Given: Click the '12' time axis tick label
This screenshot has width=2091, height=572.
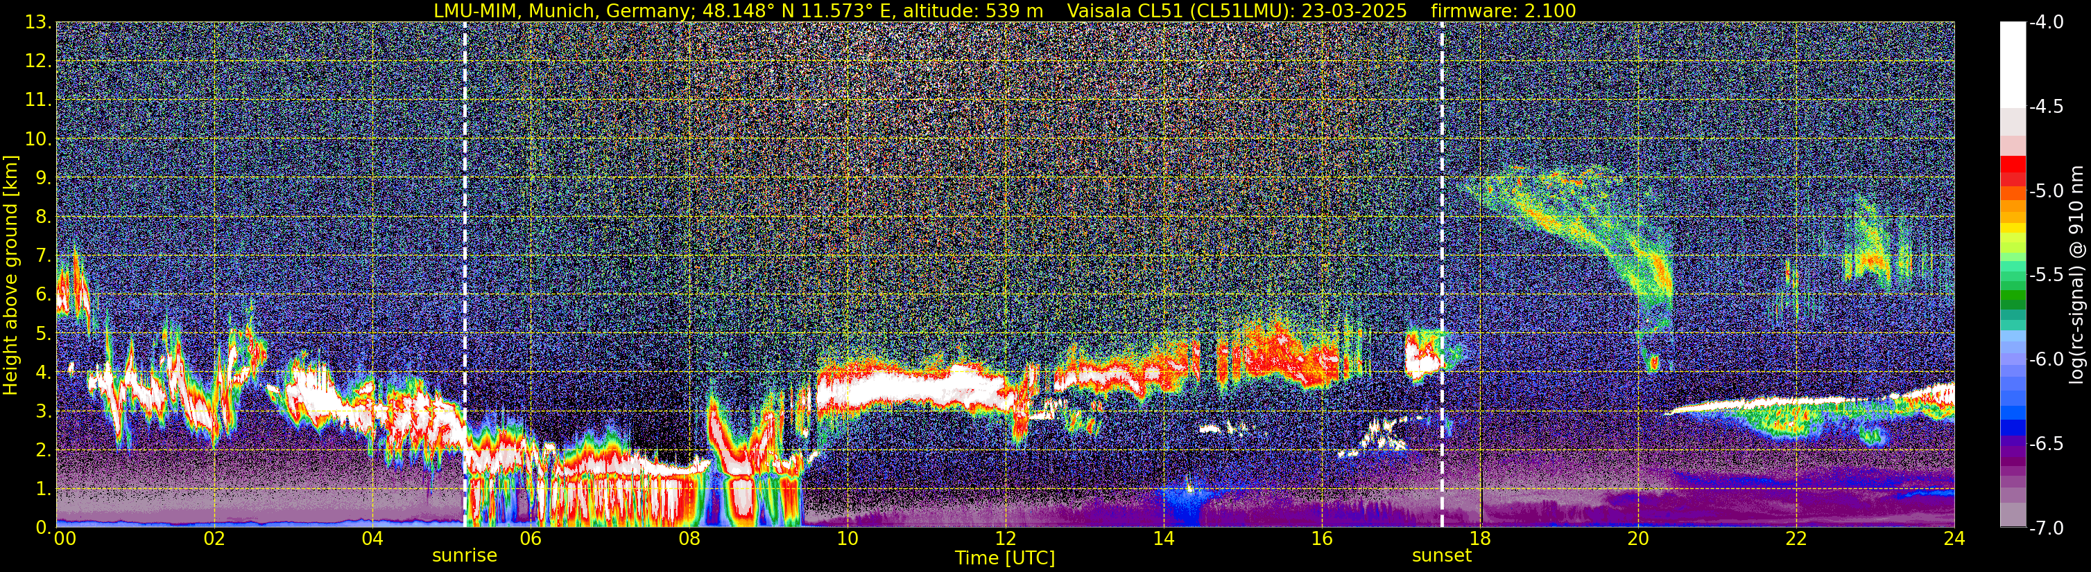Looking at the screenshot, I should (1005, 539).
